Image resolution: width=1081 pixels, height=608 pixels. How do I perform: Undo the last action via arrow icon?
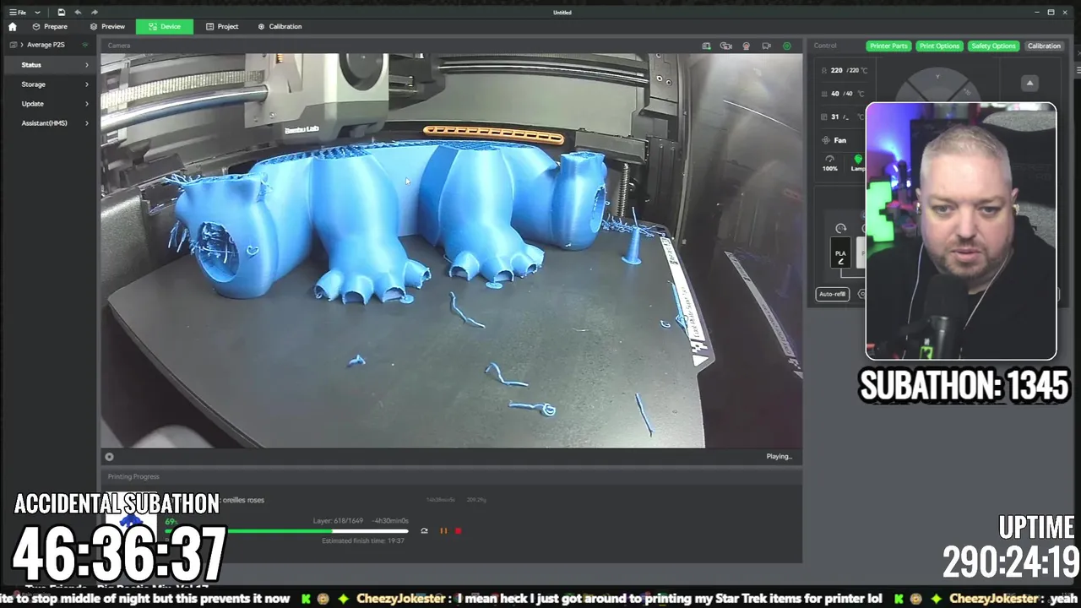(78, 12)
